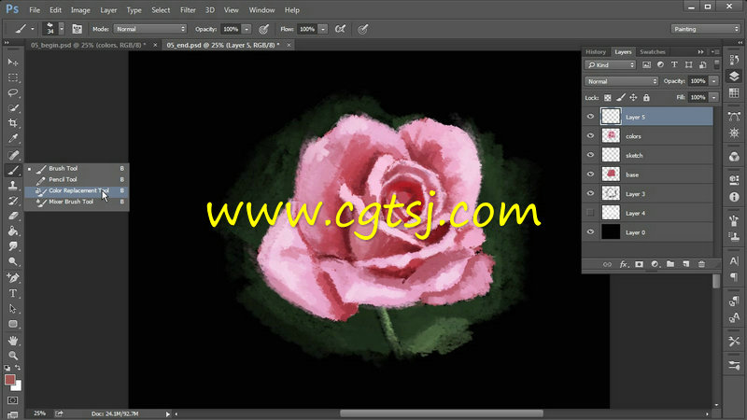Close the 05_end.psd document tab
This screenshot has height=420, width=747.
tap(289, 45)
